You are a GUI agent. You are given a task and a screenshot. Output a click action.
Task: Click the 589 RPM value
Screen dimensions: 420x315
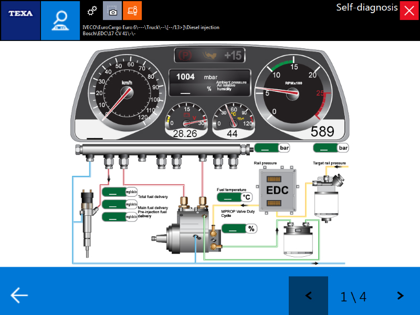(x=322, y=131)
